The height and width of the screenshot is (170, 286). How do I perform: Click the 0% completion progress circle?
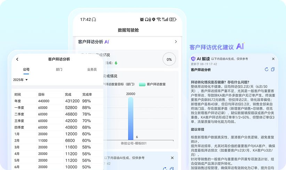[169, 59]
